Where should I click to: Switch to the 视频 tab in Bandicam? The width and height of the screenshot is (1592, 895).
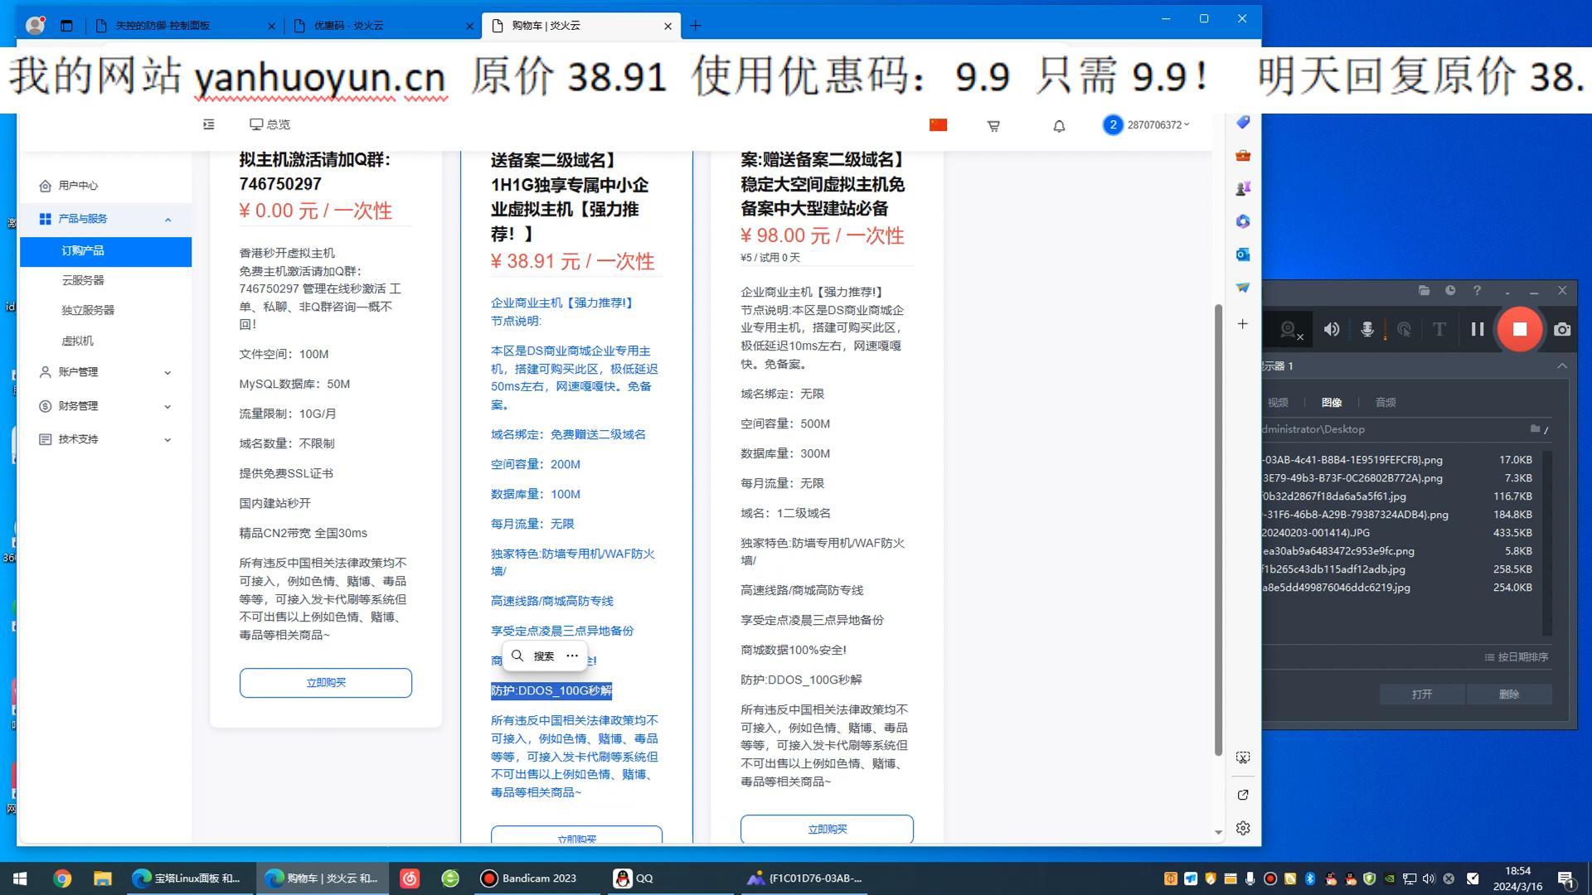[1278, 402]
